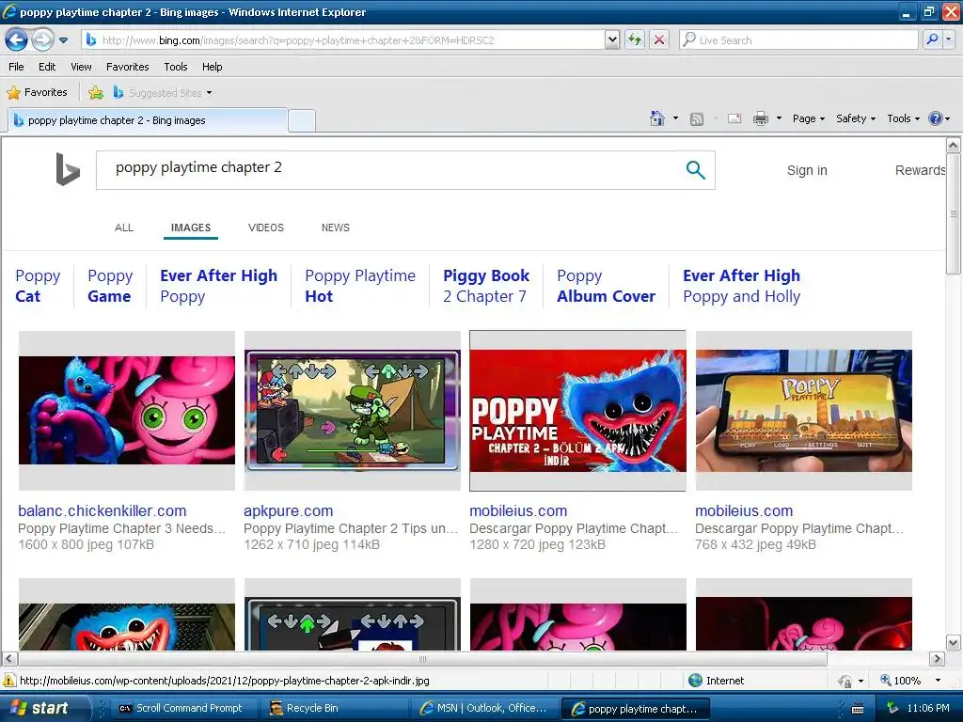Screen dimensions: 963x722
Task: Select the Poppy Album Cover suggestion
Action: click(x=607, y=286)
